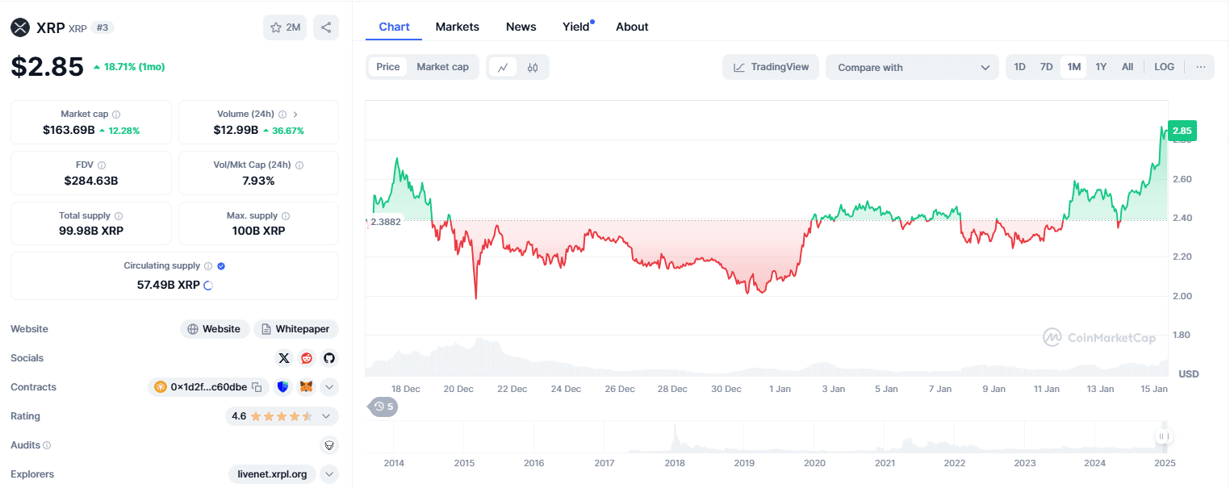Add XRP to watchlist with the star button

285,27
